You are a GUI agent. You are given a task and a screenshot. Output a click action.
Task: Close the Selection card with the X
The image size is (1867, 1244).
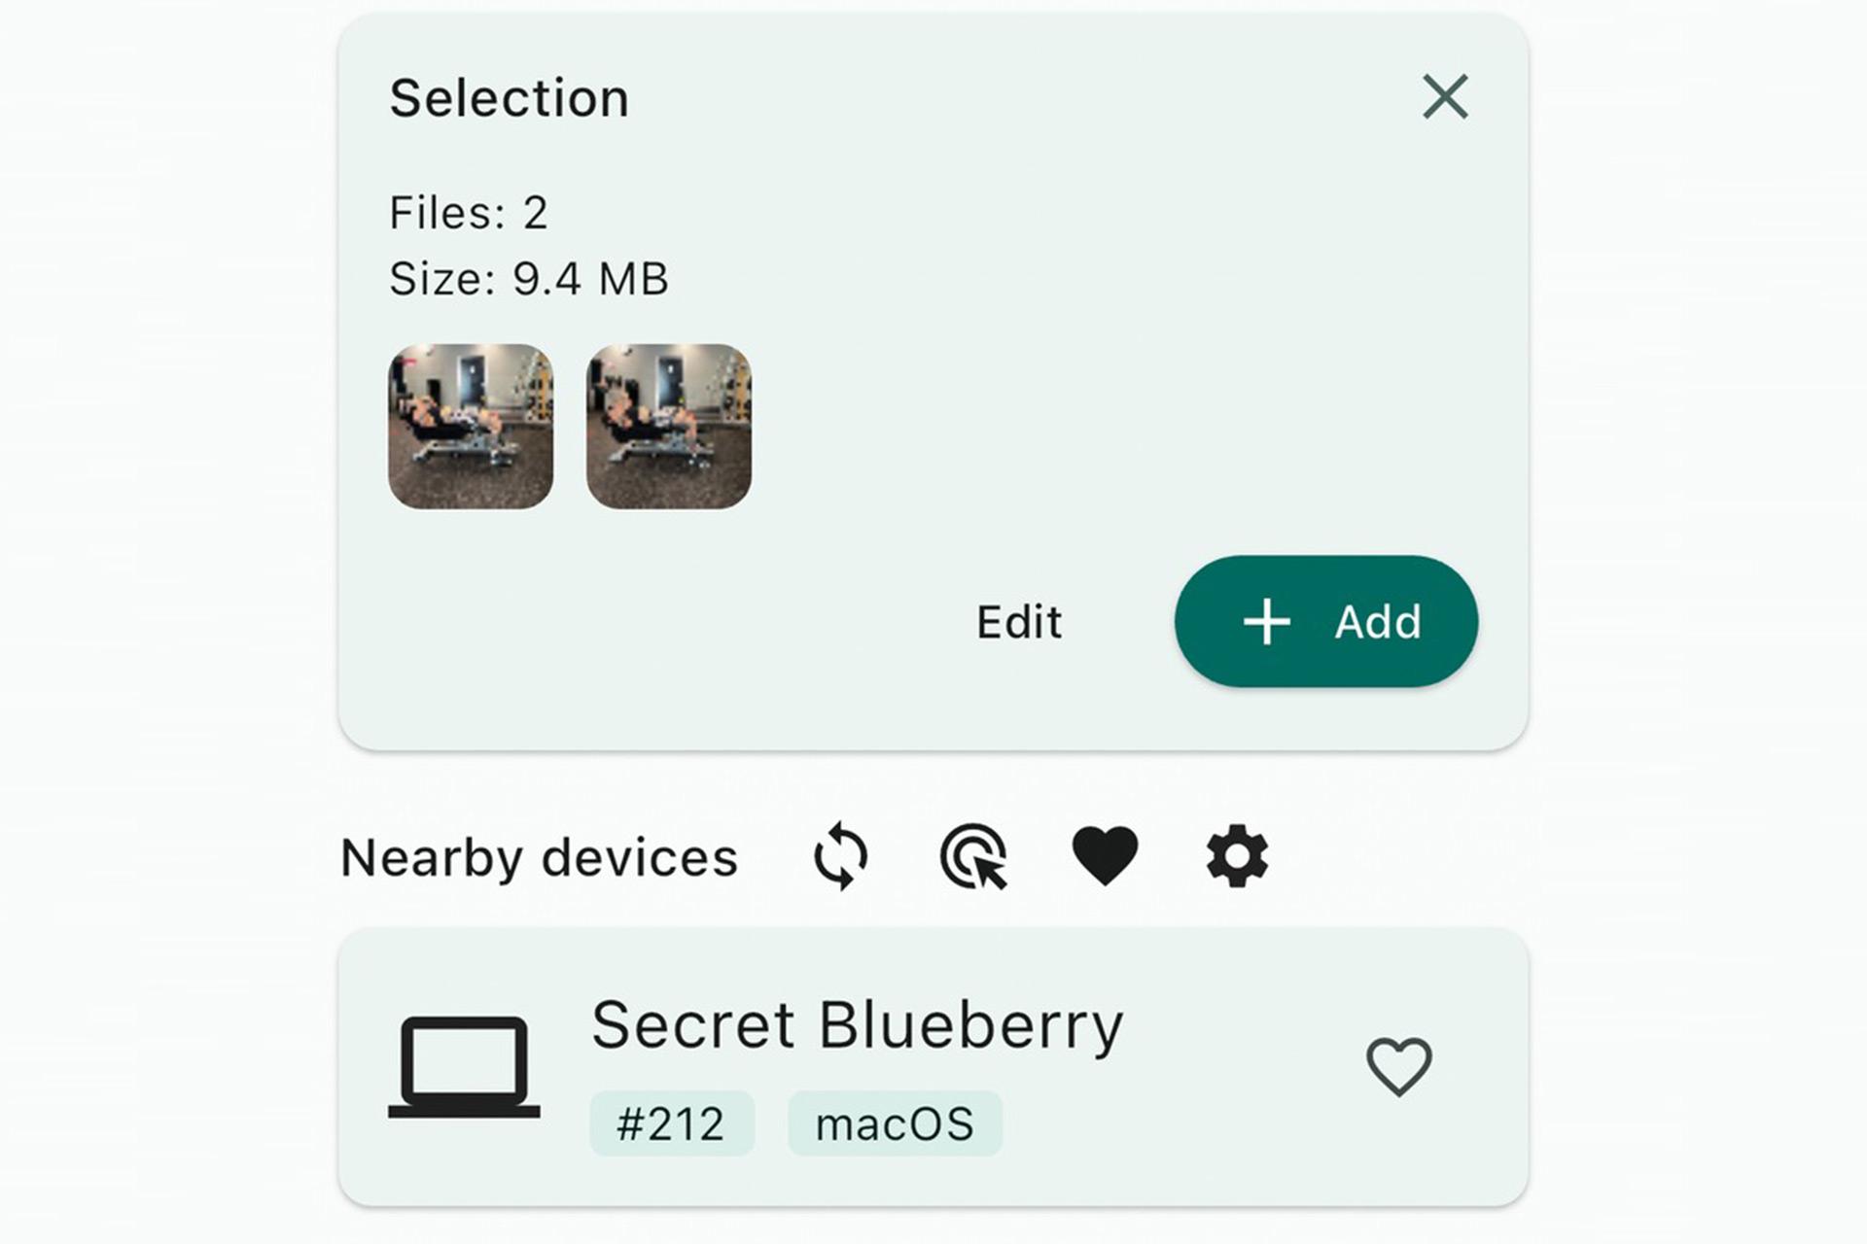point(1445,97)
